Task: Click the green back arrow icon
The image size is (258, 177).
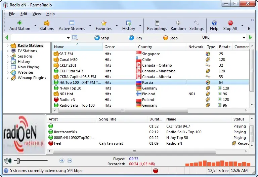Action: 7,37
